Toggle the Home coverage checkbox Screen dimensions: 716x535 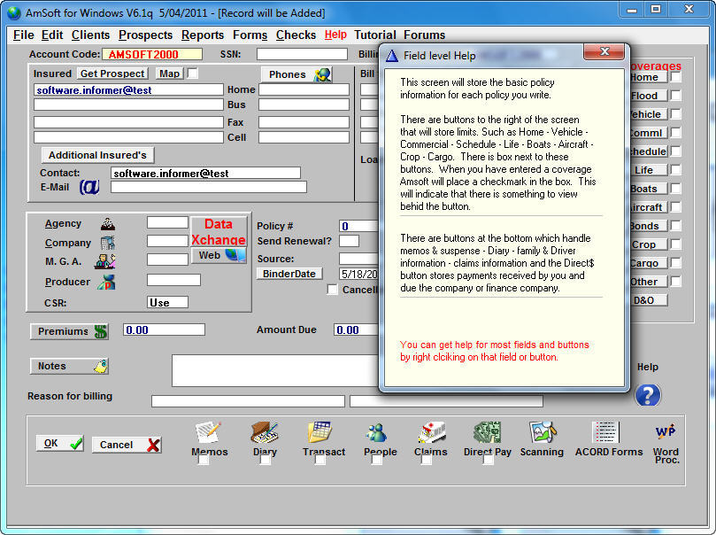(x=675, y=77)
